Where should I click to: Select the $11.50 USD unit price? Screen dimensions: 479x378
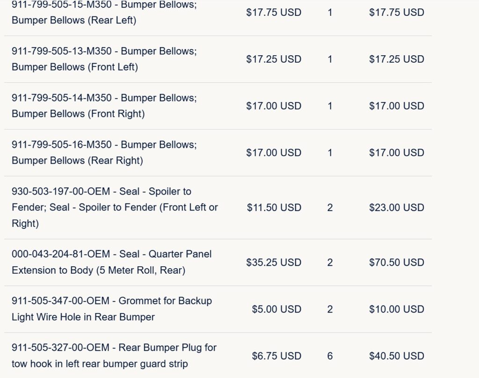click(274, 208)
